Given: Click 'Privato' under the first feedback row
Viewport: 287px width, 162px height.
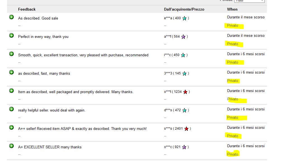Looking at the screenshot, I should 233,26.
